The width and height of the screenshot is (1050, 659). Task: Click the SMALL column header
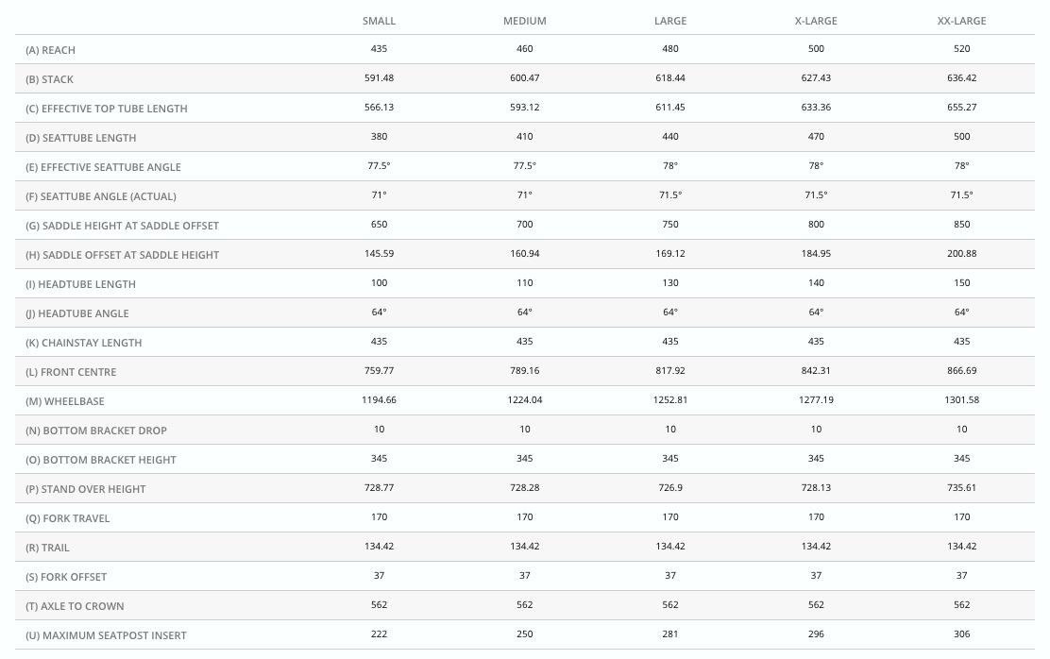coord(379,21)
